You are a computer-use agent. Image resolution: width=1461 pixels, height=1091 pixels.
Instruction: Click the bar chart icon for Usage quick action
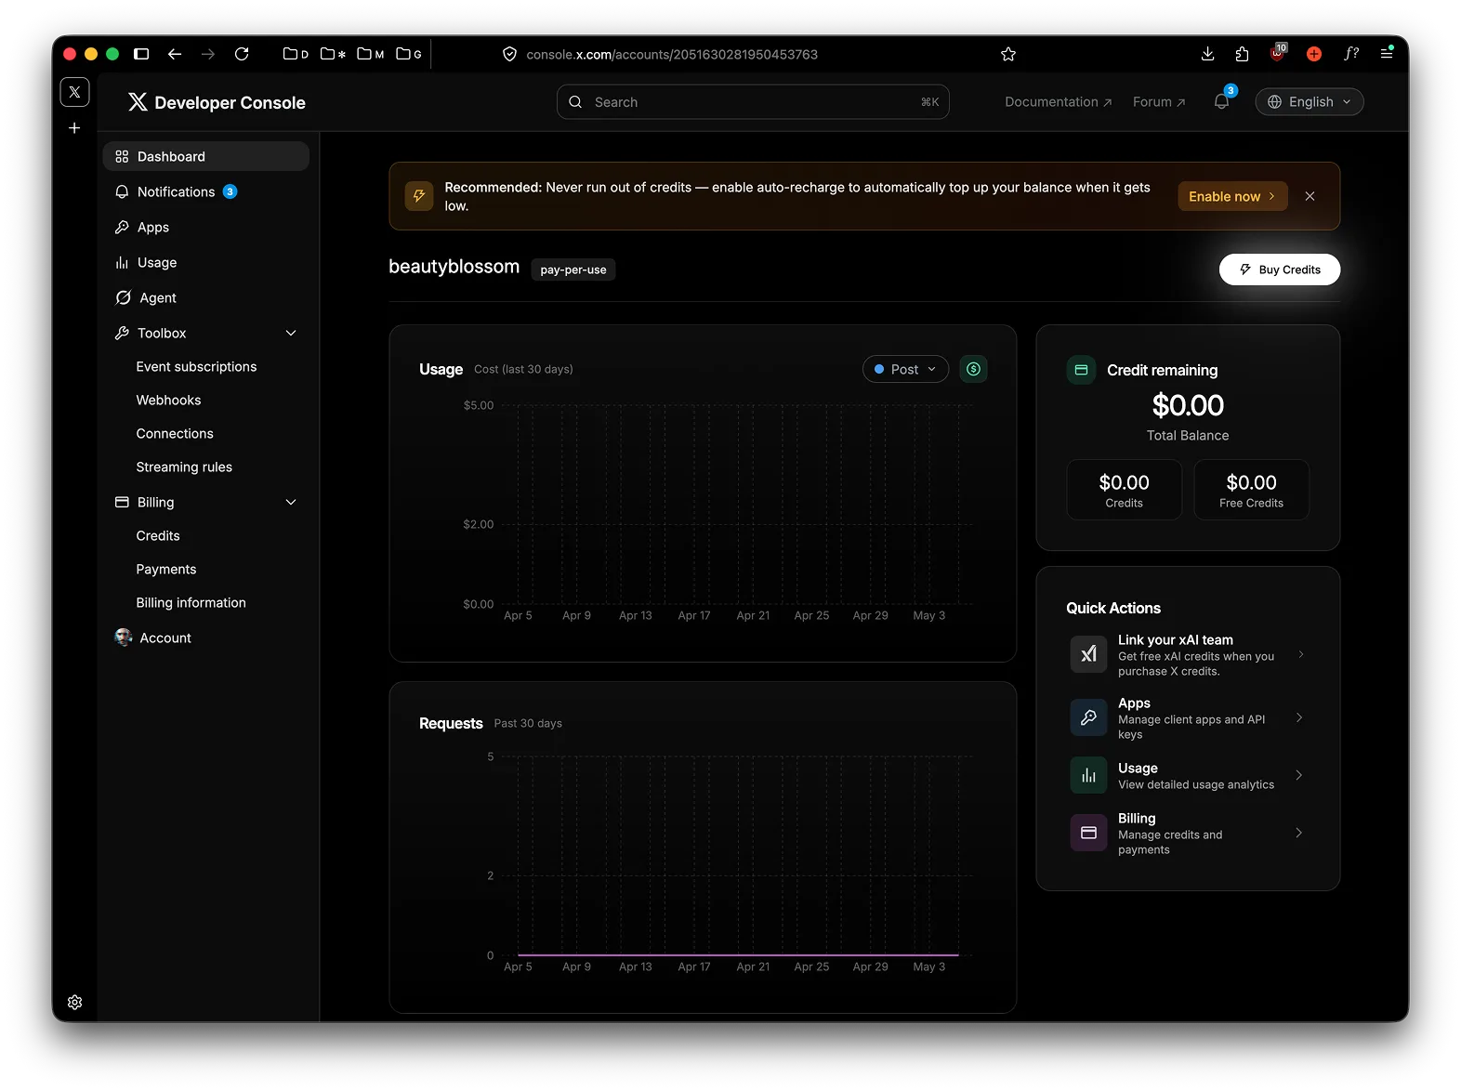point(1088,775)
